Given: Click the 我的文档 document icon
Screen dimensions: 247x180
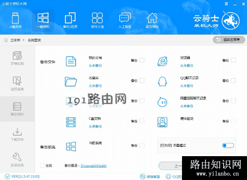Looking at the screenshot, I should (x=71, y=61).
